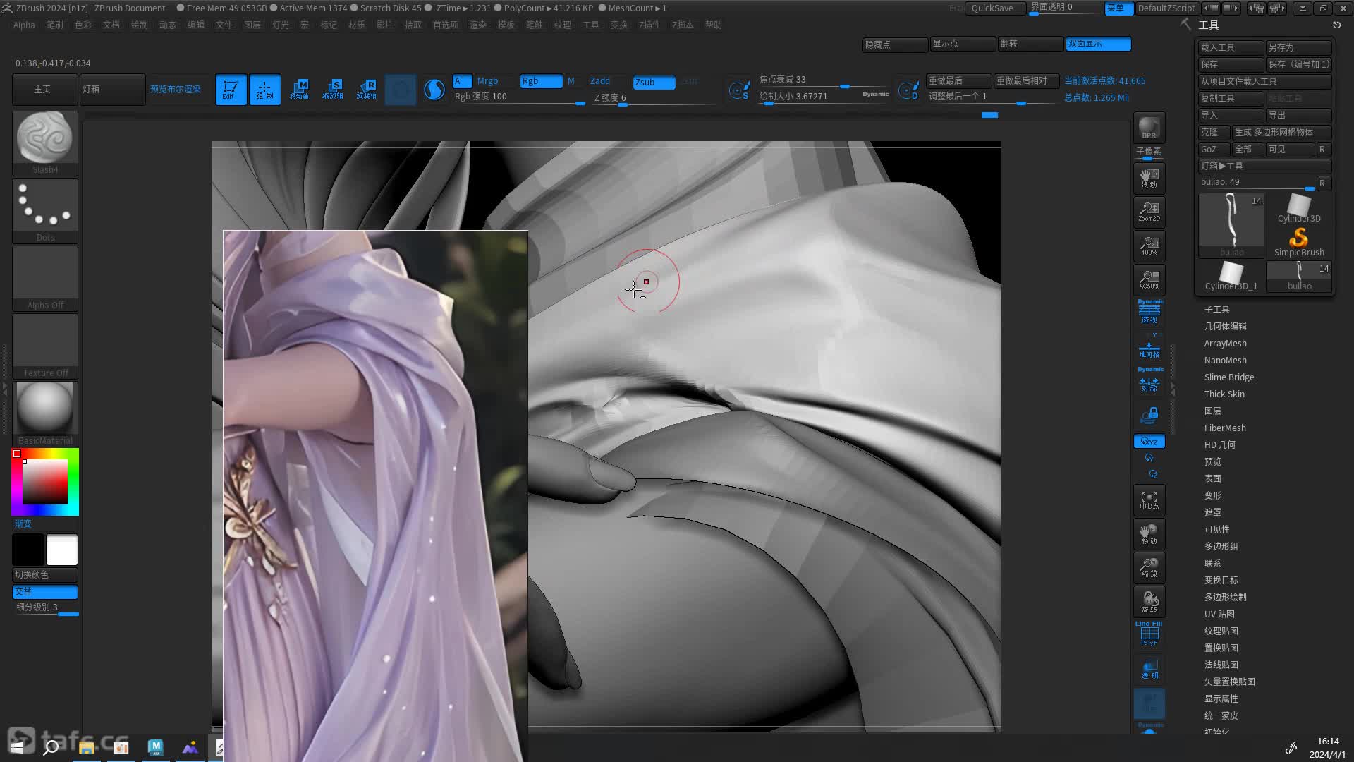The image size is (1354, 762).
Task: Toggle the floor grid (地网格) icon
Action: click(1149, 349)
